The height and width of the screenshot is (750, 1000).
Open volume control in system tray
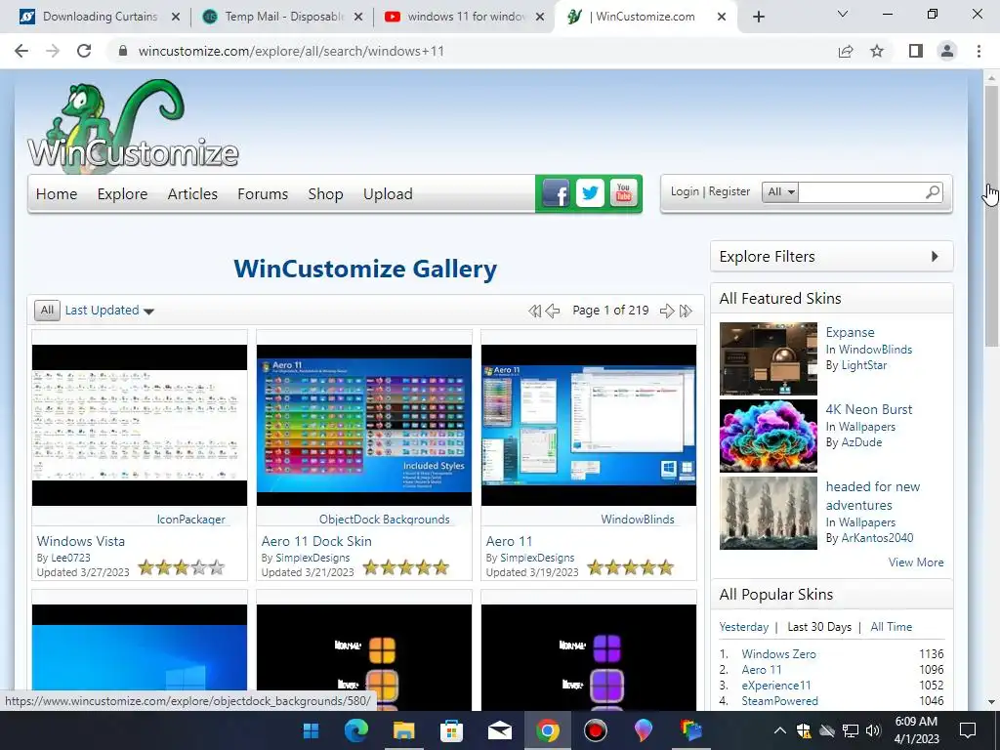[x=873, y=730]
